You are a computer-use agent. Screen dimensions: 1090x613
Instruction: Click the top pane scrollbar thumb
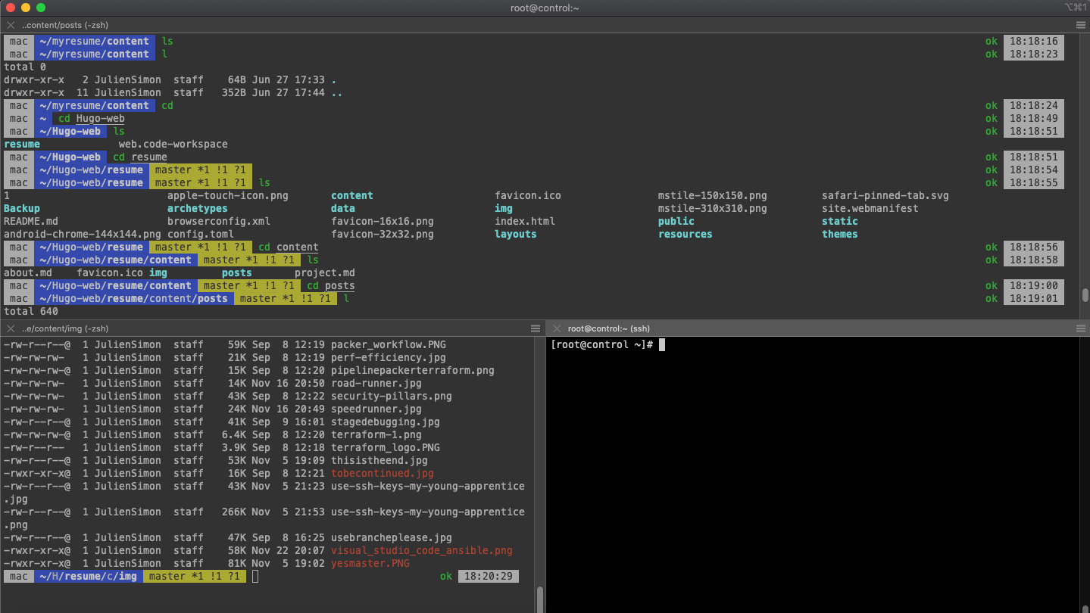(1085, 295)
